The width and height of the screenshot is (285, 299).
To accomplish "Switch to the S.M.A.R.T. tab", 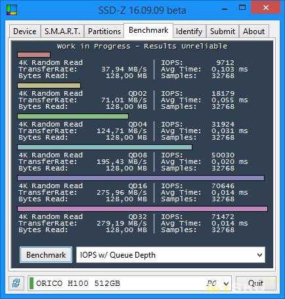I will 62,31.
